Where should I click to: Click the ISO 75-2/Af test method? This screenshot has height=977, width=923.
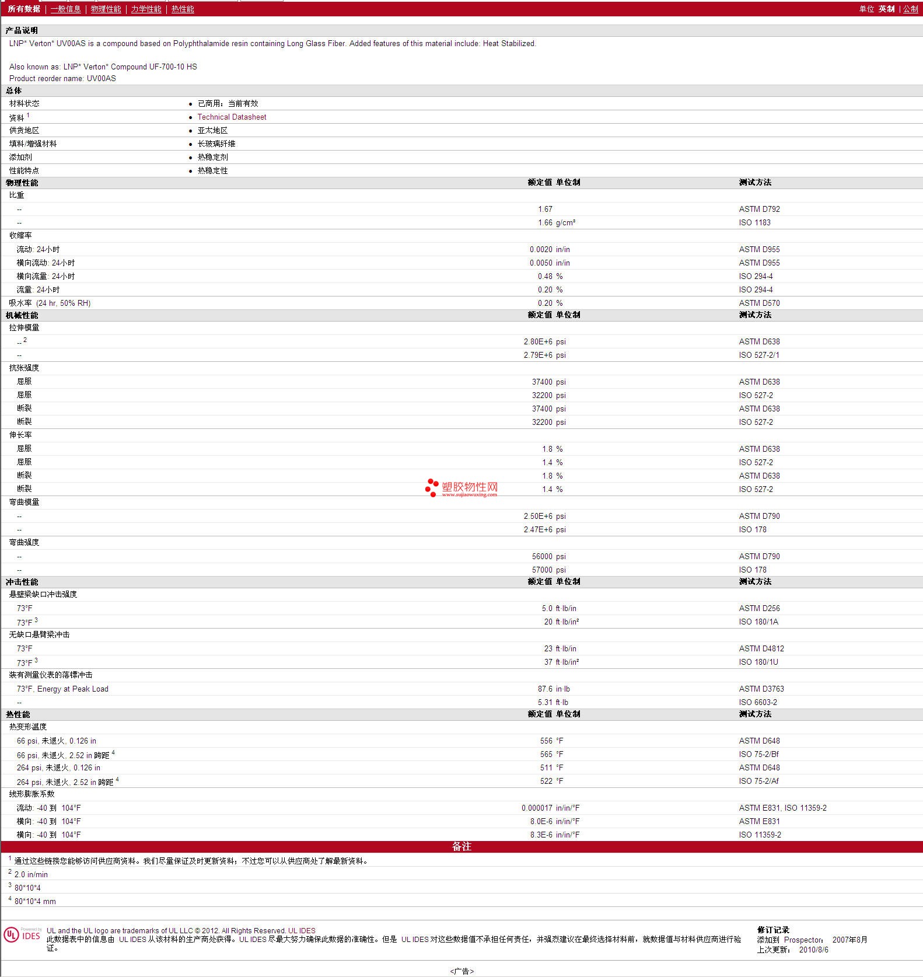coord(758,781)
